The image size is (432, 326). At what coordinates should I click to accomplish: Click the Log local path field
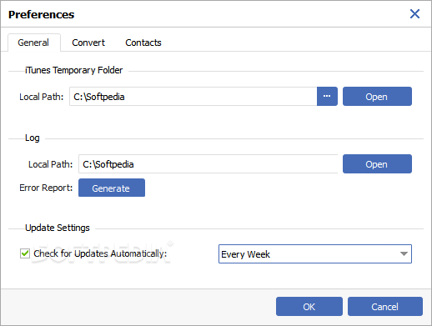click(x=208, y=163)
